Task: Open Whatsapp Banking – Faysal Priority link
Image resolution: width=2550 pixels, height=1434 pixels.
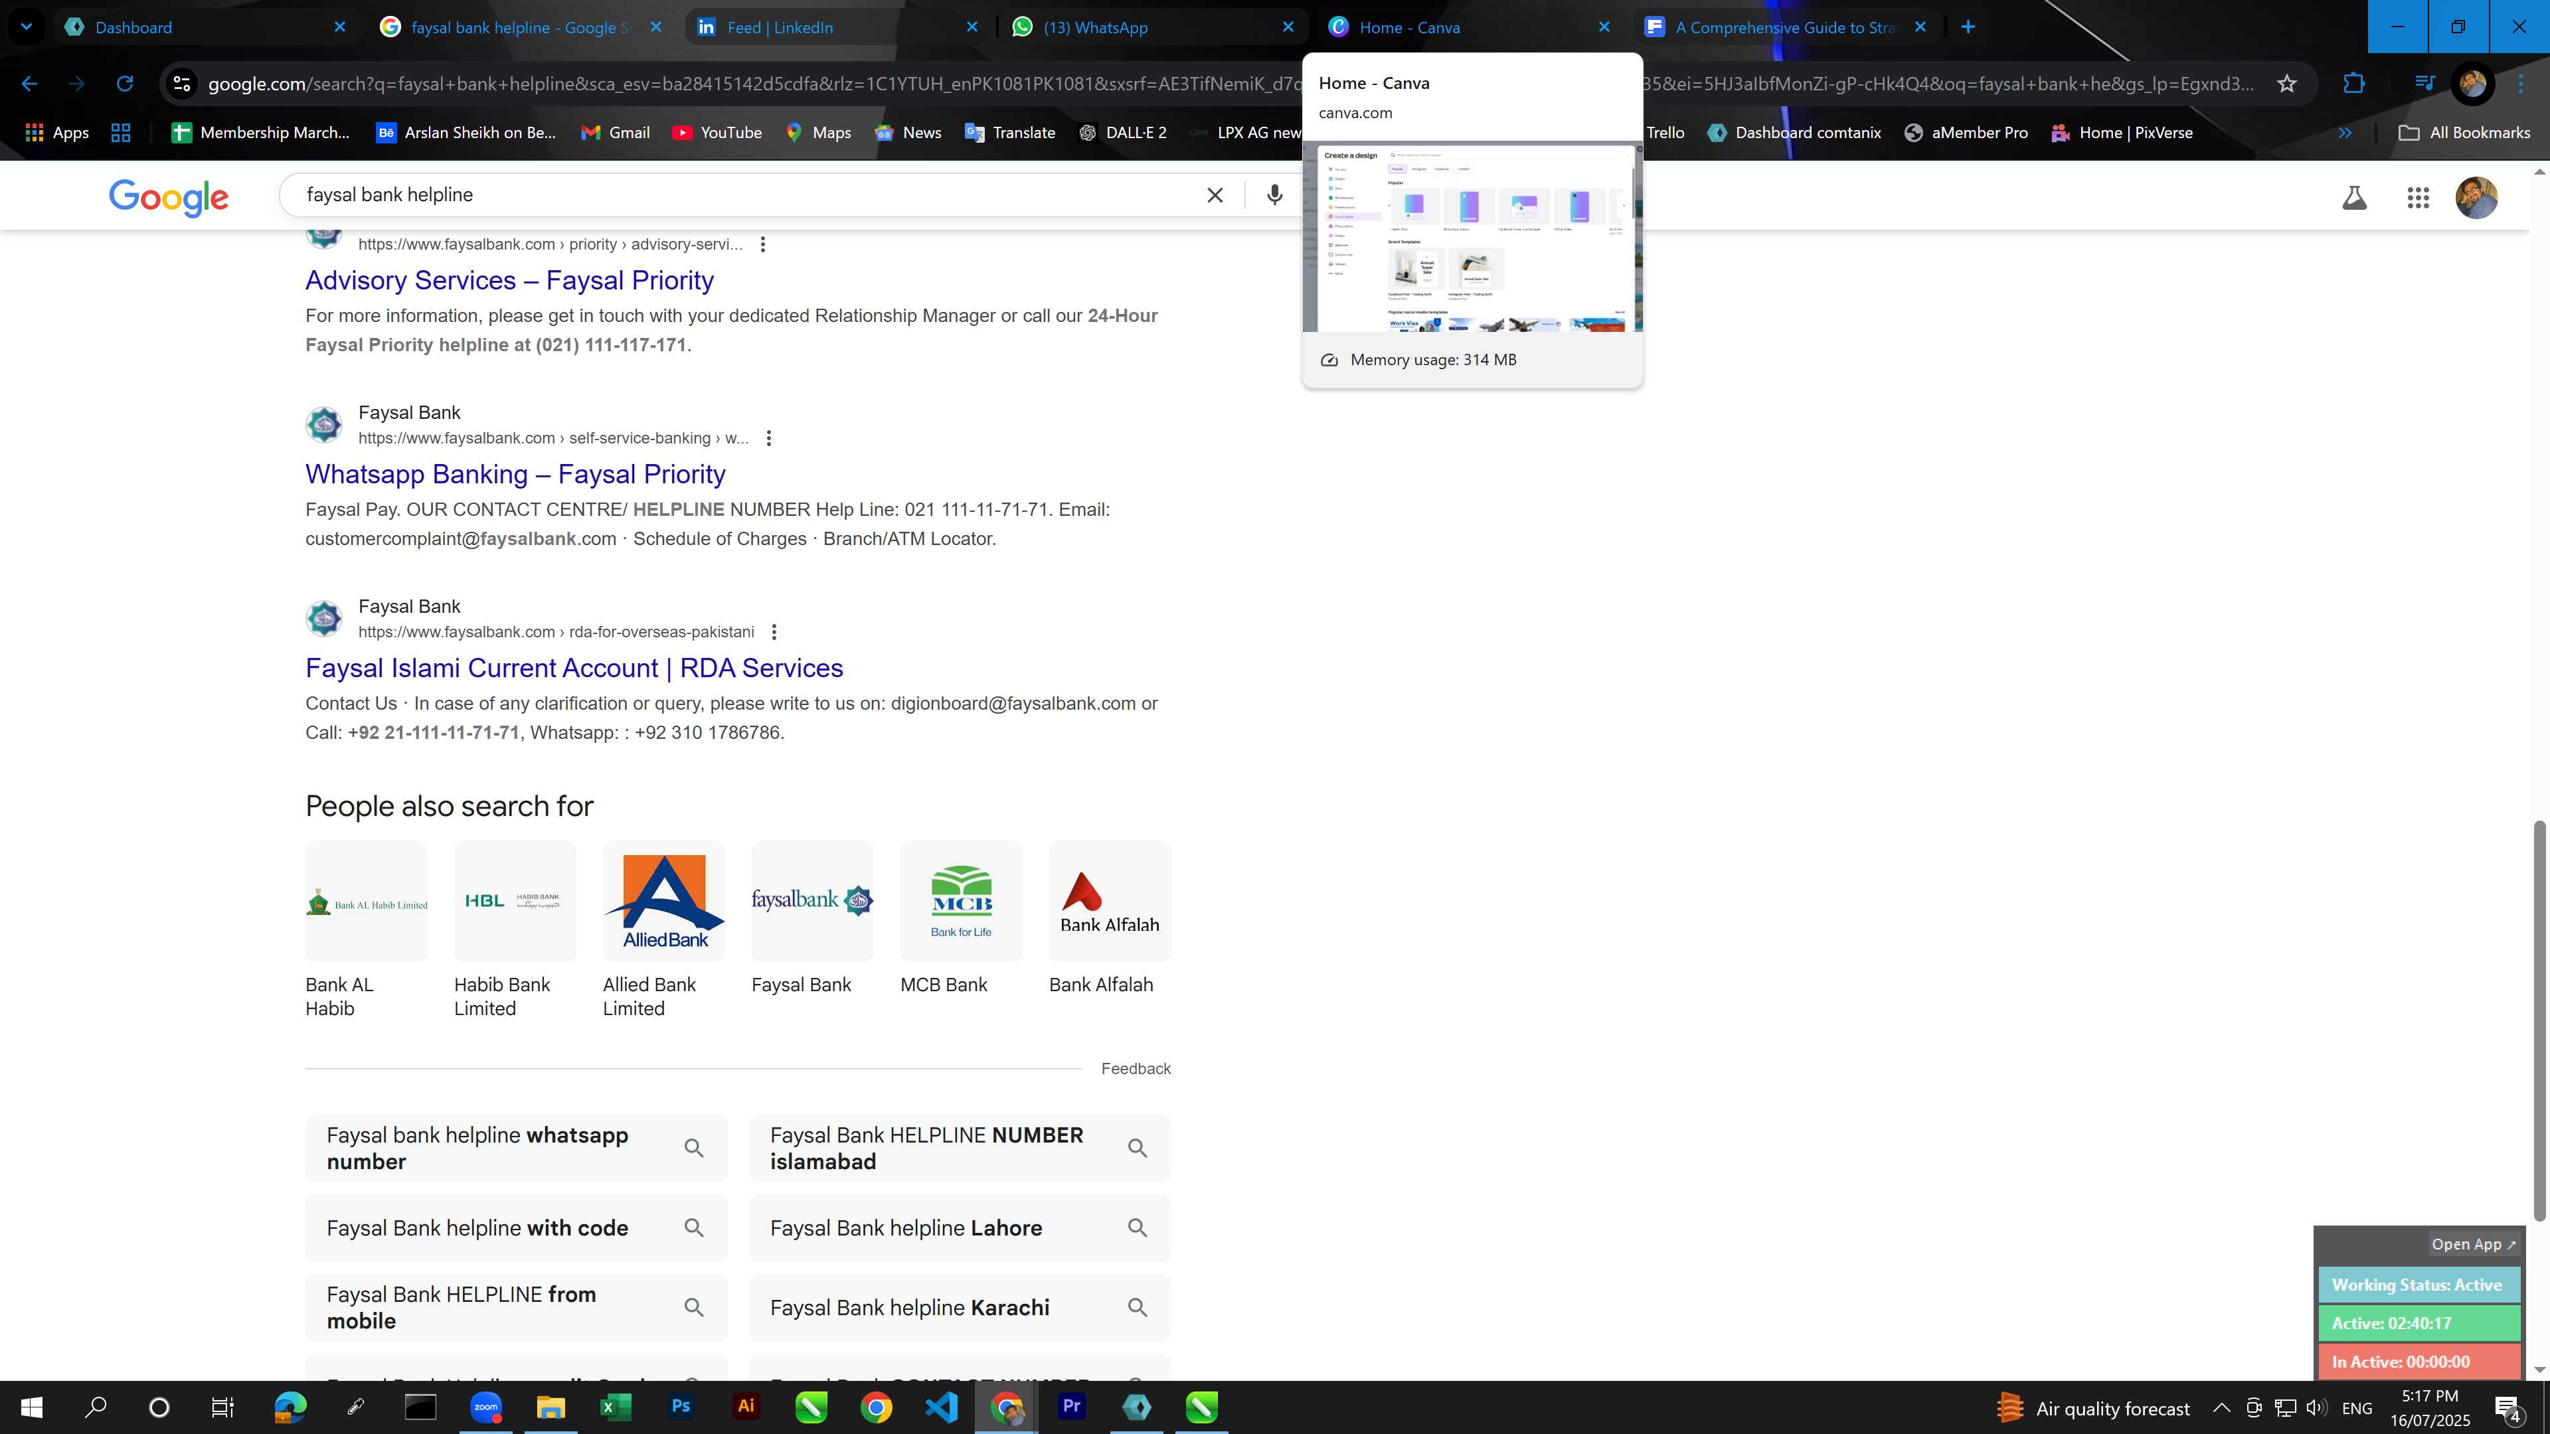Action: click(515, 474)
